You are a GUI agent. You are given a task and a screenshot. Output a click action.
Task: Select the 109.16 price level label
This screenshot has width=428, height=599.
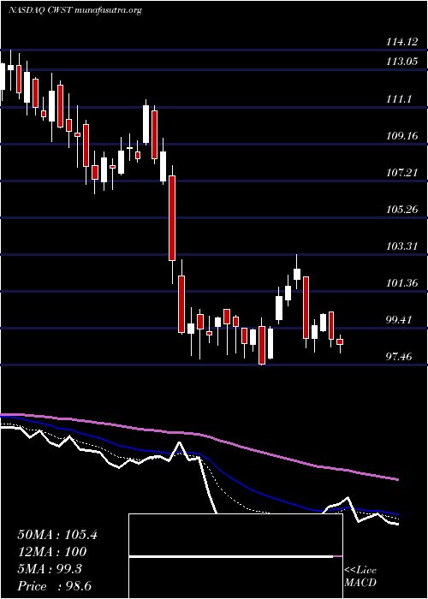tap(401, 135)
